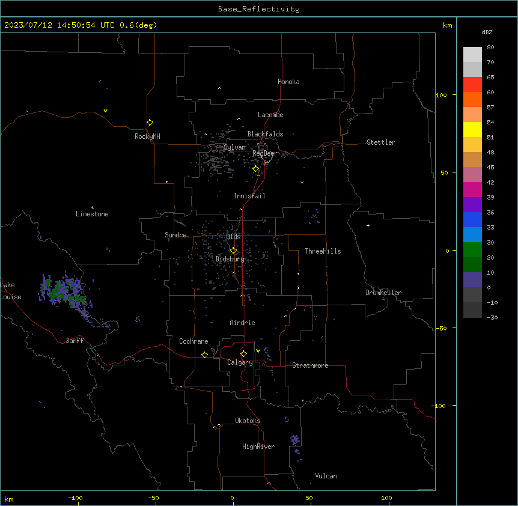This screenshot has width=518, height=506.
Task: Select the blue swatch between 36 and 33
Action: pyautogui.click(x=472, y=219)
